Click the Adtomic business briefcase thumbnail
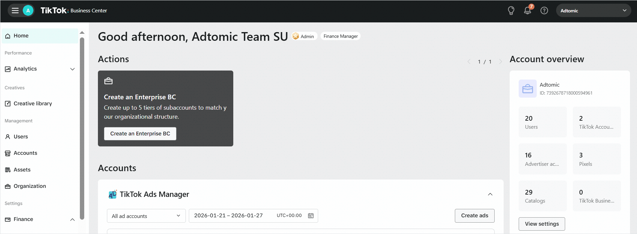 tap(528, 89)
